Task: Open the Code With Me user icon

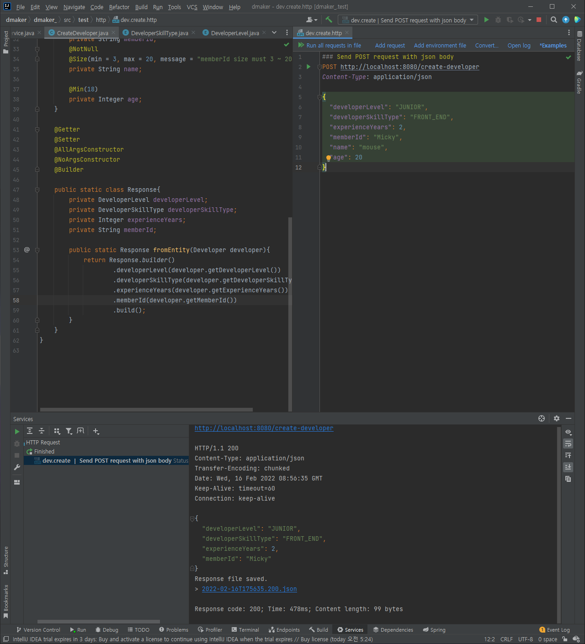Action: tap(312, 20)
